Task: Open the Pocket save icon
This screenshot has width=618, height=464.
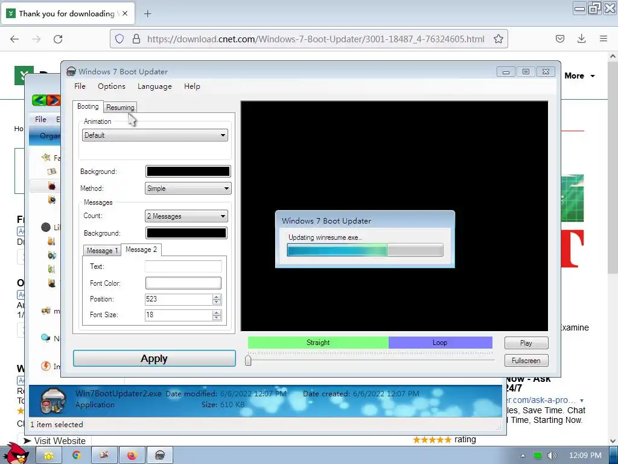Action: click(559, 39)
